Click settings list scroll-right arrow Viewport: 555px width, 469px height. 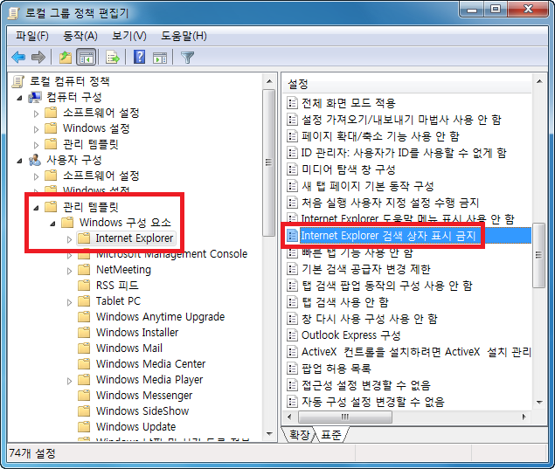524,417
